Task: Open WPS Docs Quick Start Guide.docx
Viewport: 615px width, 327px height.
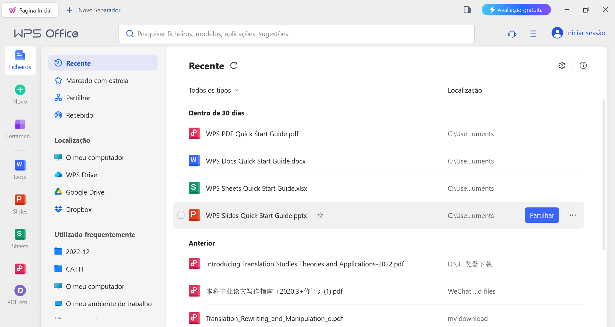Action: click(256, 161)
